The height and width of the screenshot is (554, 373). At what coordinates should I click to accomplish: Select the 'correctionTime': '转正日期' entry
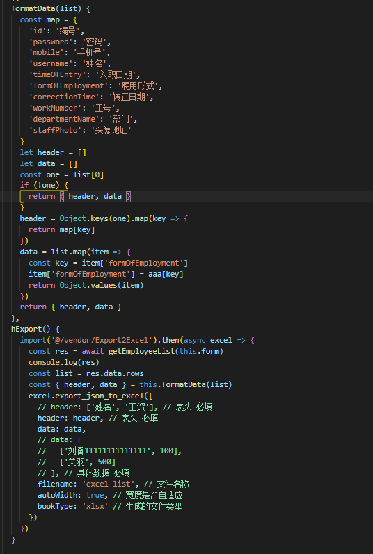coord(91,97)
